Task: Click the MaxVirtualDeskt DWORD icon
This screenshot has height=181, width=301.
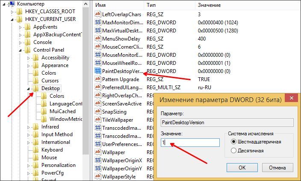Action: (x=98, y=30)
